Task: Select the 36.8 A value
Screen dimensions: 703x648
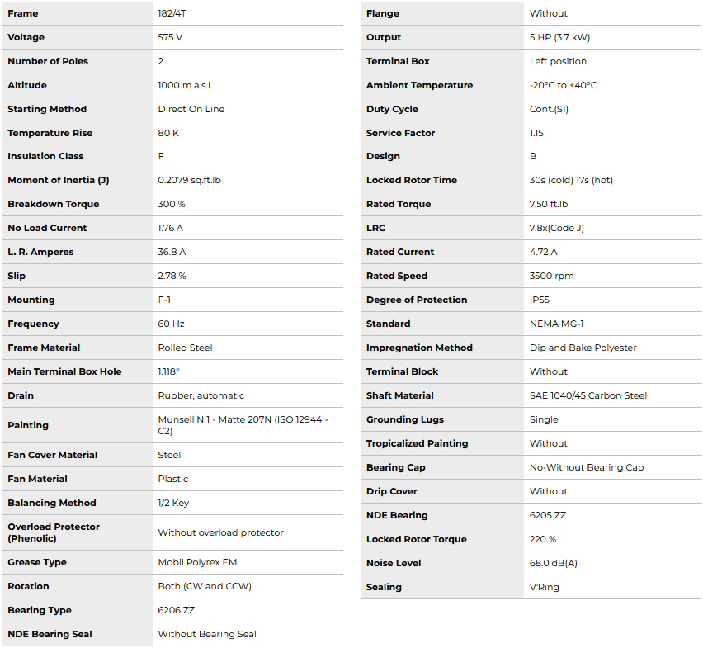Action: coord(173,252)
